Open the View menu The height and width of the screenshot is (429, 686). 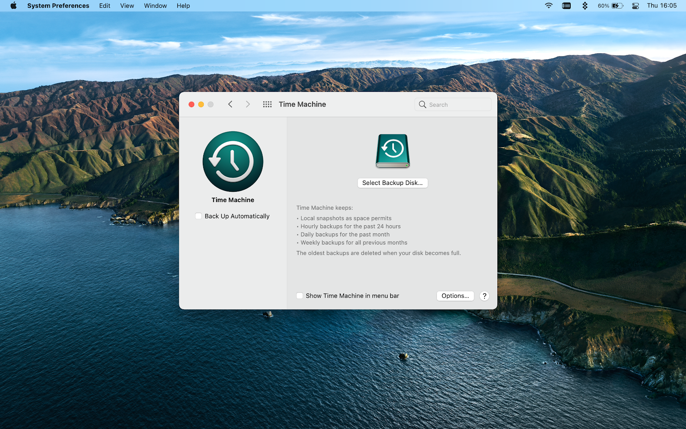(x=127, y=6)
